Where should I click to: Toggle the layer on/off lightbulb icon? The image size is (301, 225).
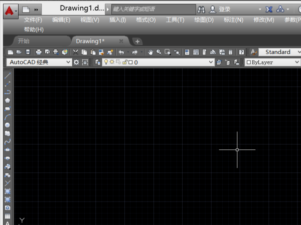click(x=106, y=62)
